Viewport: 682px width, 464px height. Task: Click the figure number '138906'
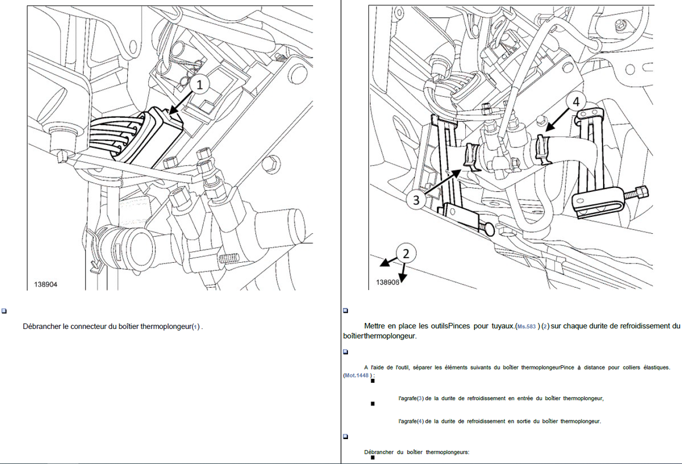[387, 282]
